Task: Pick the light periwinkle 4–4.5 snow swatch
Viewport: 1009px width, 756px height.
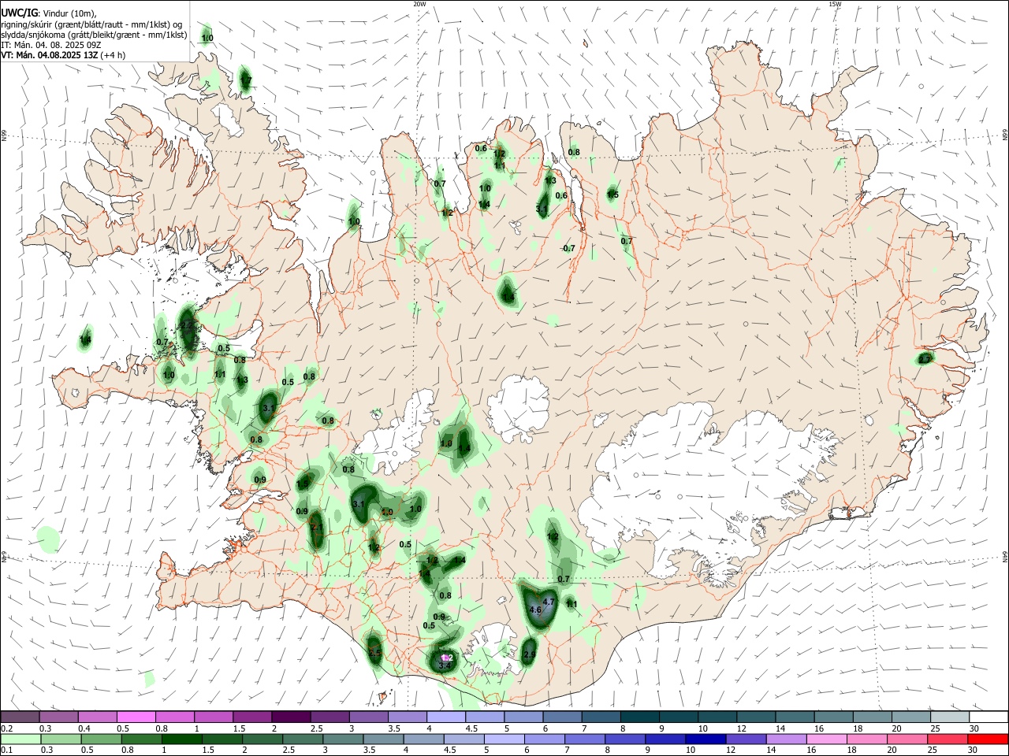Action: (x=446, y=717)
